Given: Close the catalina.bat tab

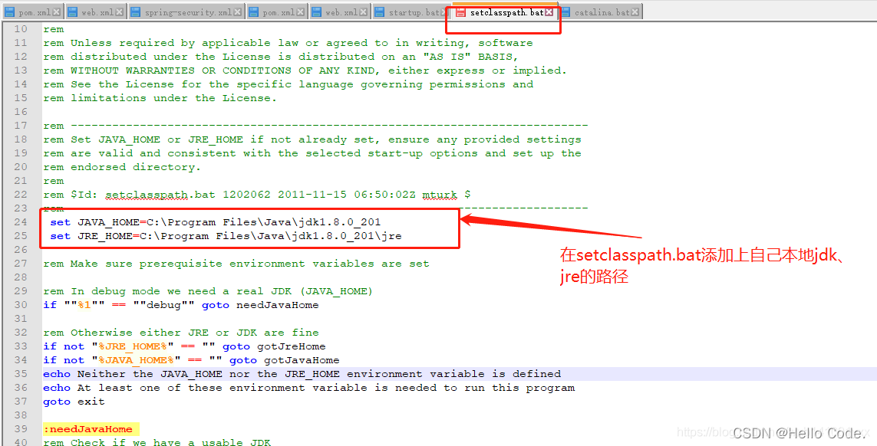Looking at the screenshot, I should pyautogui.click(x=635, y=12).
